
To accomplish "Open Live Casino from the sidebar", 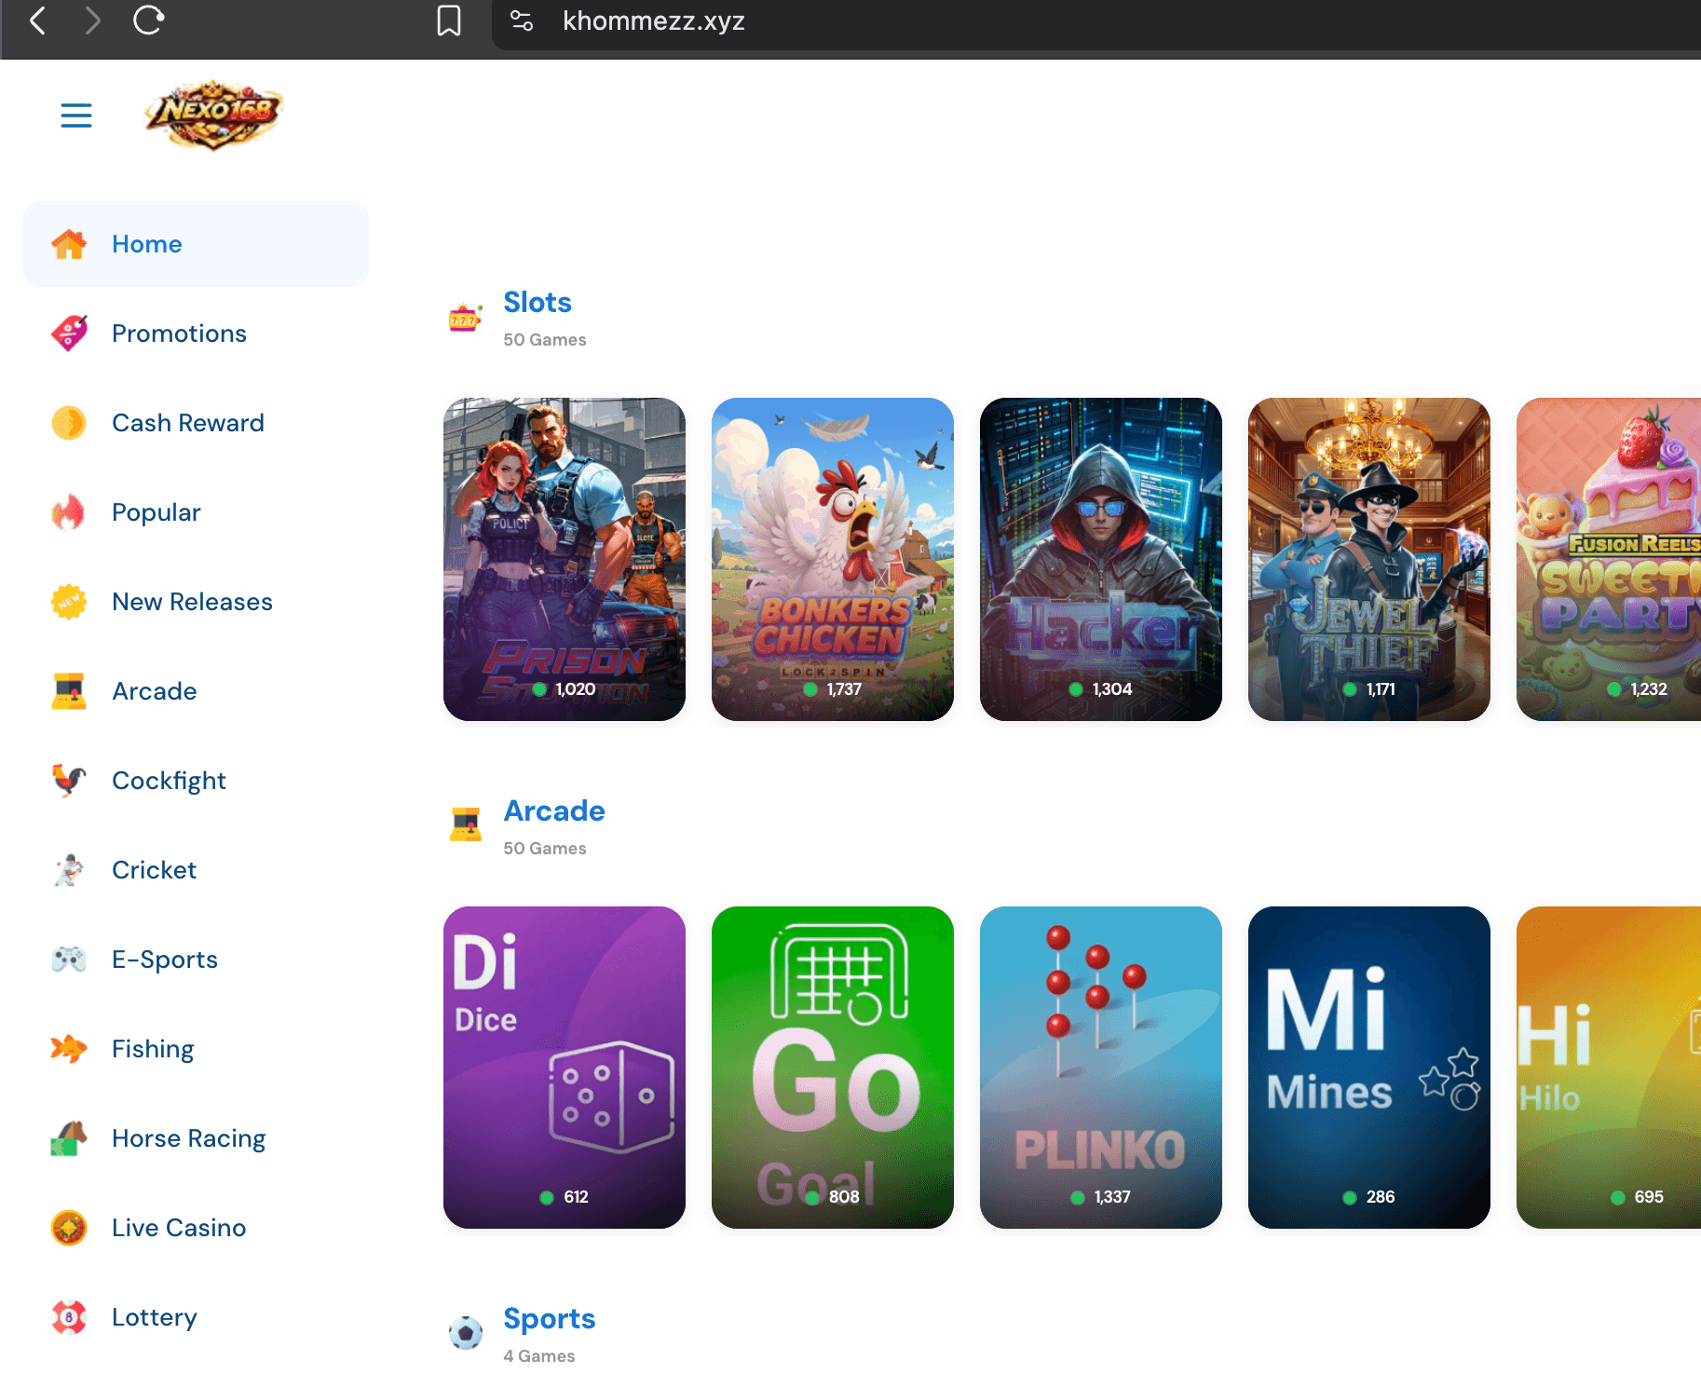I will point(196,1228).
